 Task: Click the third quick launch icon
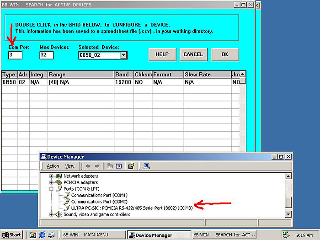51,235
